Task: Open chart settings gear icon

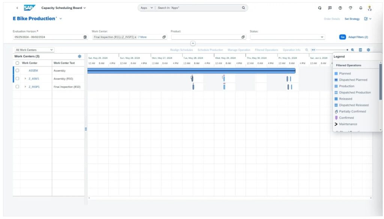Action: (x=368, y=50)
